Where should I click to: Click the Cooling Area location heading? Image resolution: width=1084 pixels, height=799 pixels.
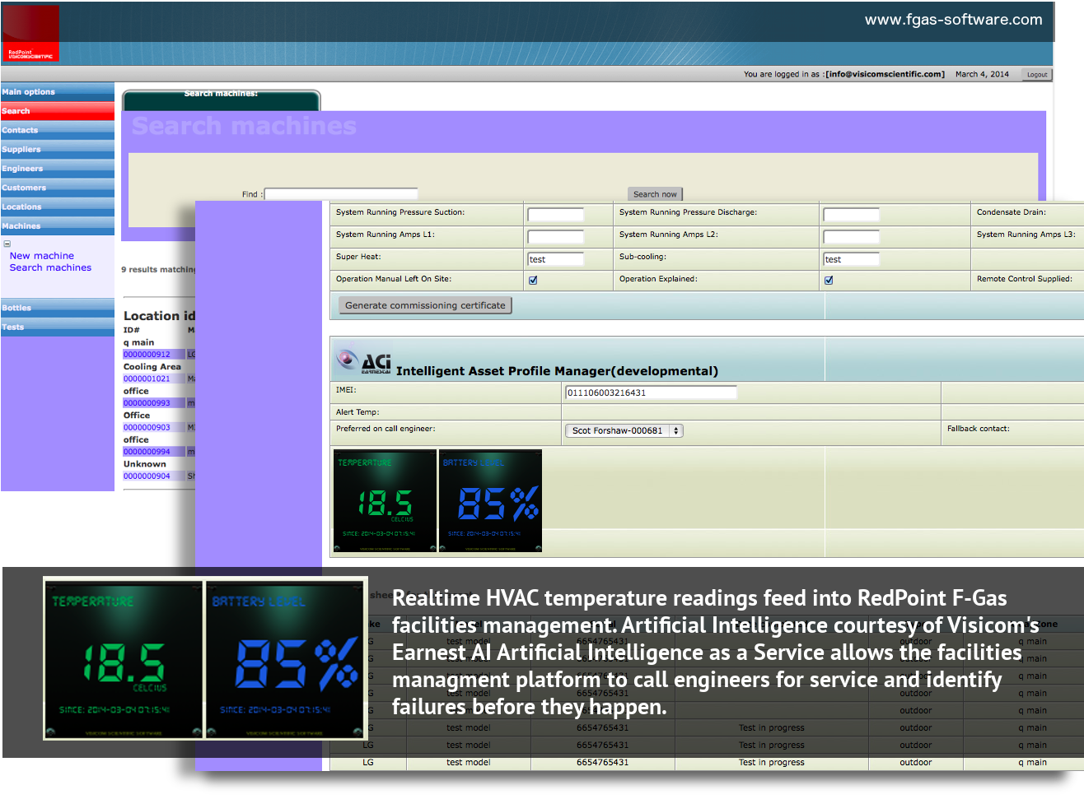tap(152, 367)
